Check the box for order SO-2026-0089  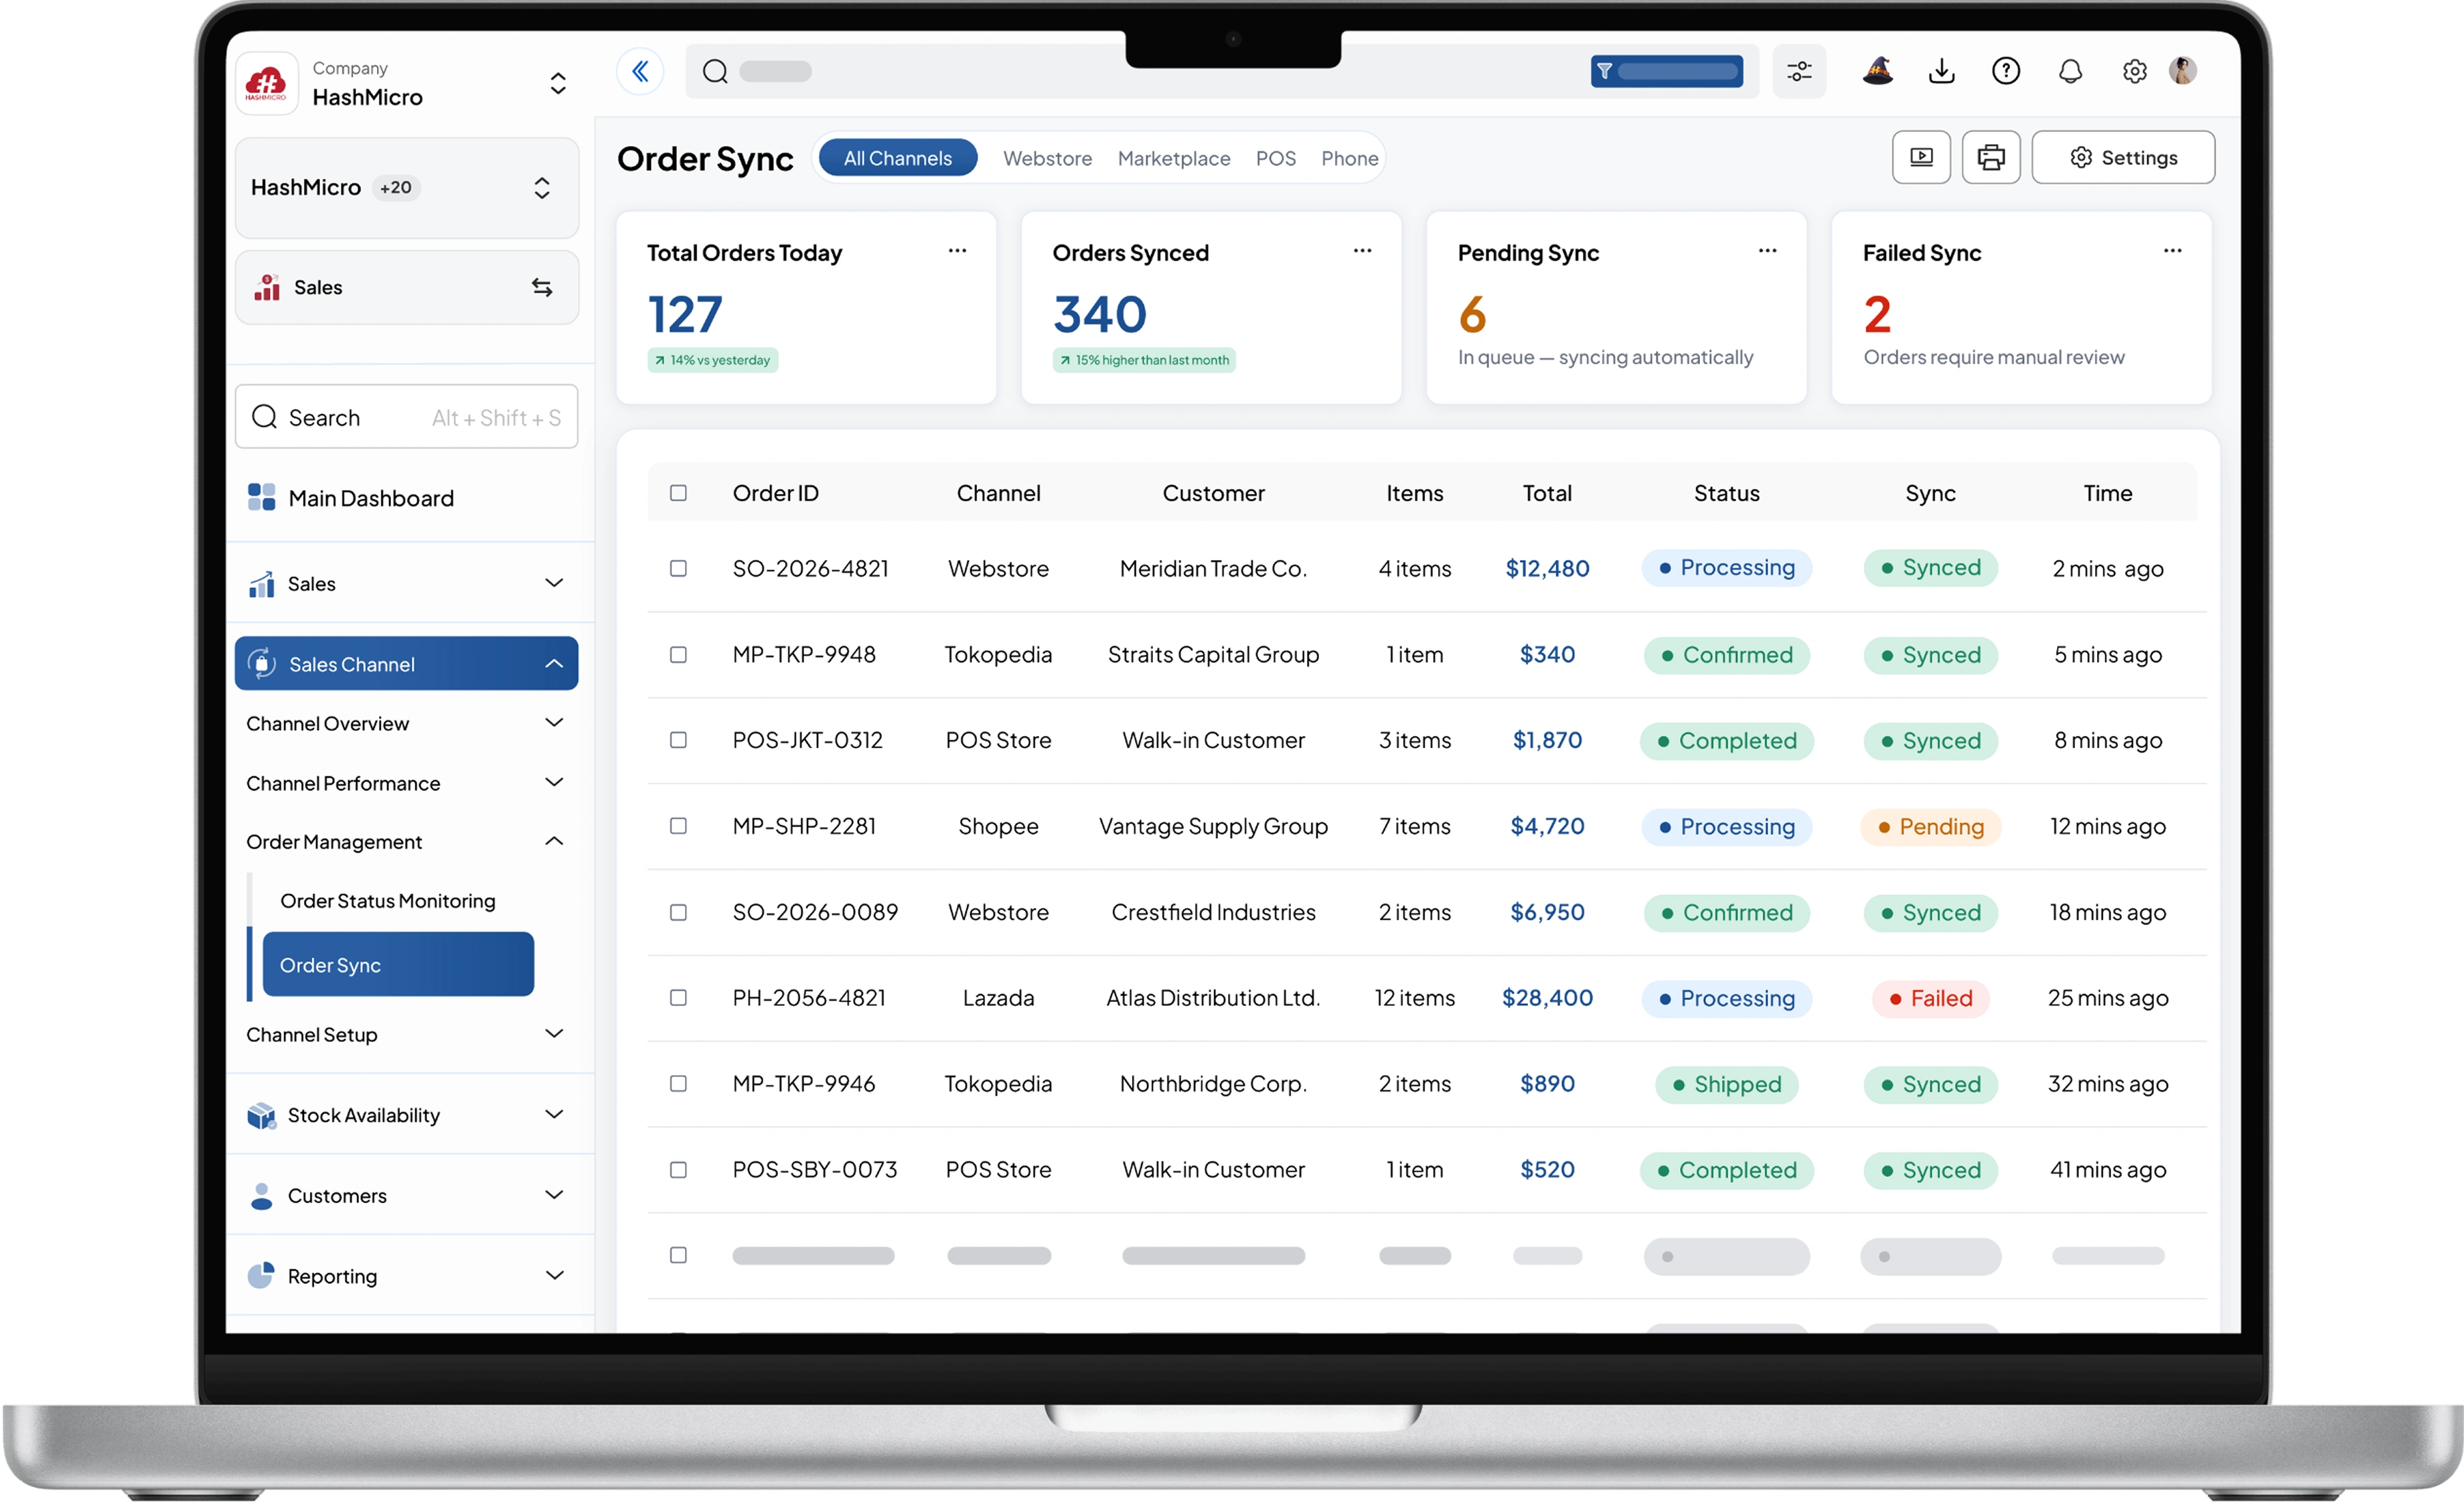678,912
